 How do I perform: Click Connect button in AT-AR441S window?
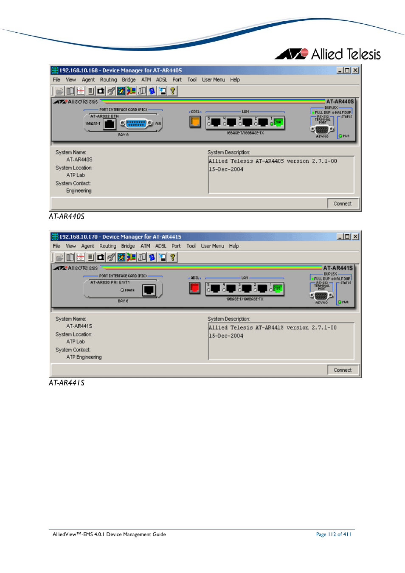coord(343,370)
